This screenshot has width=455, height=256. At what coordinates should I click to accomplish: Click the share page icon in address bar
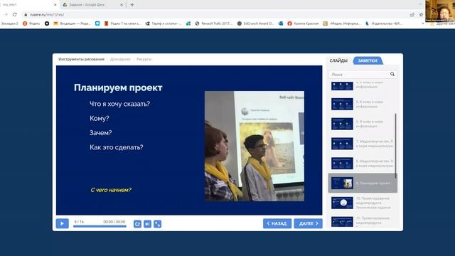click(x=412, y=14)
